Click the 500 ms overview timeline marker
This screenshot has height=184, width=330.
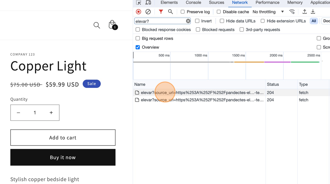pyautogui.click(x=164, y=56)
